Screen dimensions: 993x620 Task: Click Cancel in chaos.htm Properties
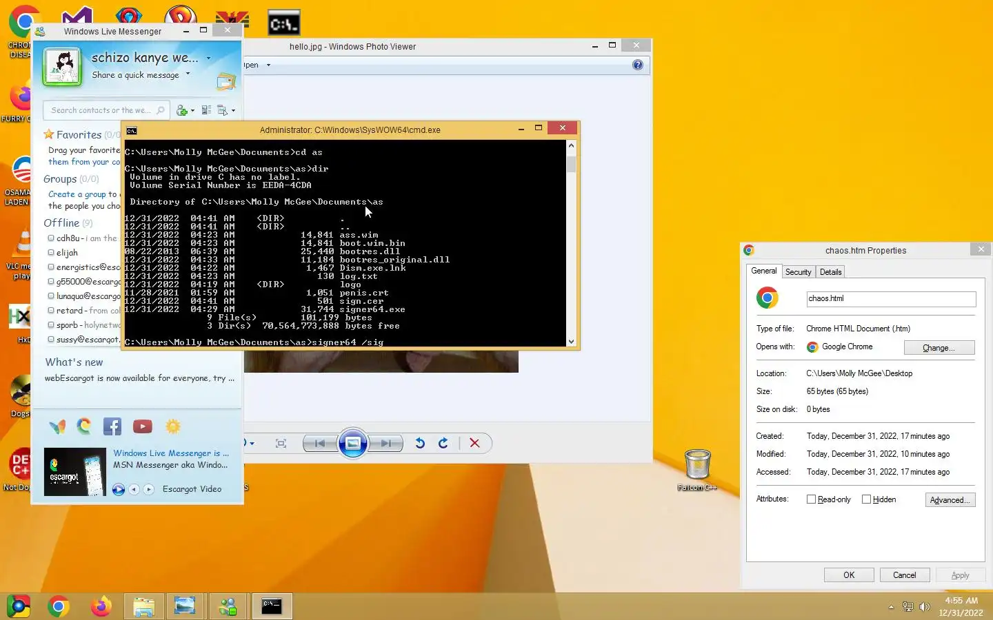click(x=904, y=575)
